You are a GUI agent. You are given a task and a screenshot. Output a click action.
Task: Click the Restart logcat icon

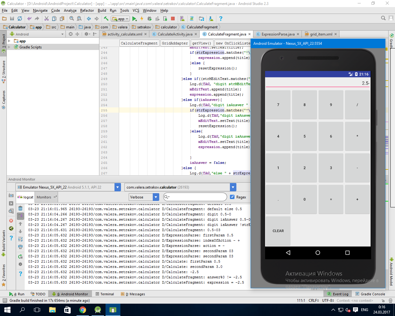20,256
